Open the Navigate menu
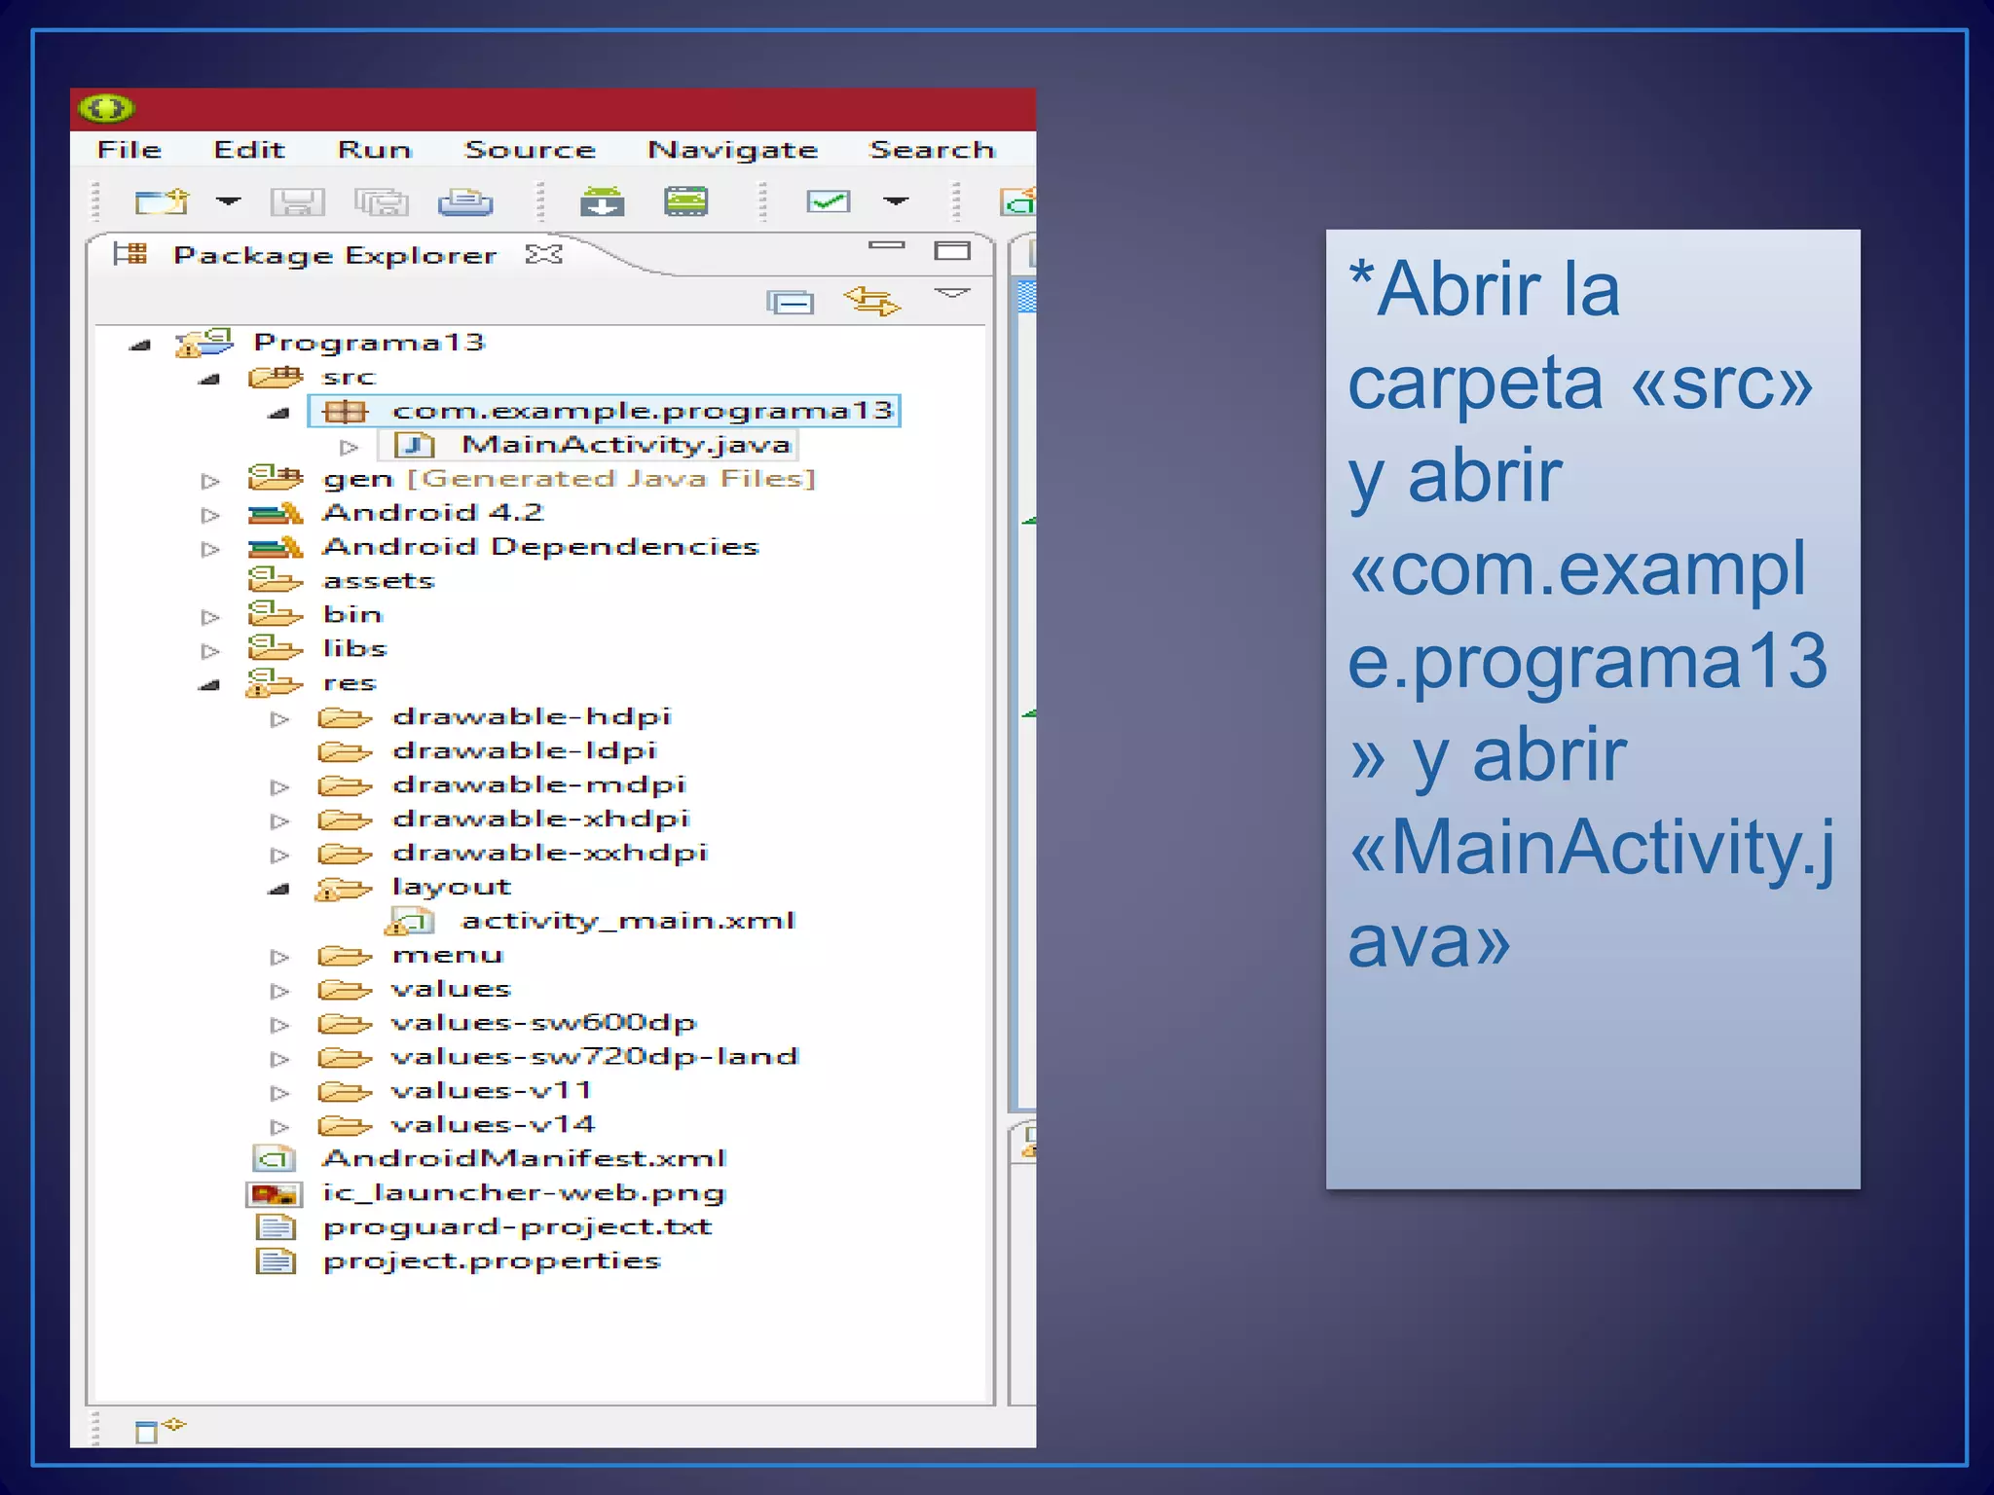Screen dimensions: 1994x1495 tap(732, 150)
